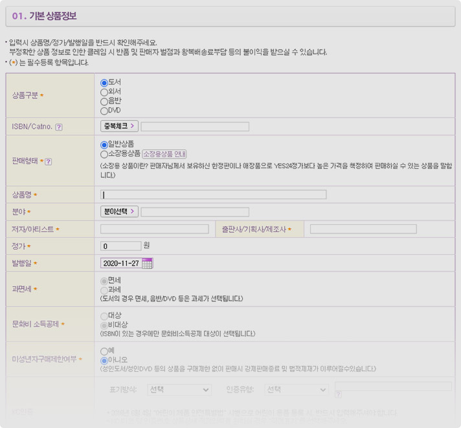Screen dimensions: 461x428
Task: Click the help icon beside 판매형태 label
Action: tap(49, 161)
